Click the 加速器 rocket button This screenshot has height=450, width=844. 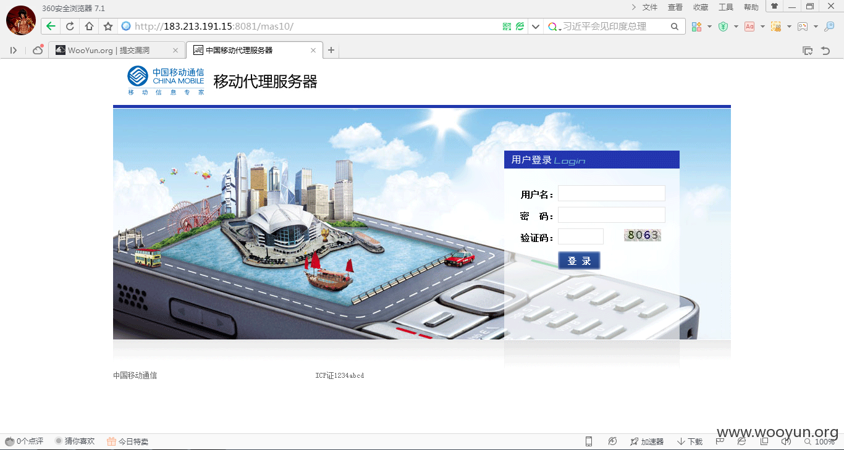[647, 441]
